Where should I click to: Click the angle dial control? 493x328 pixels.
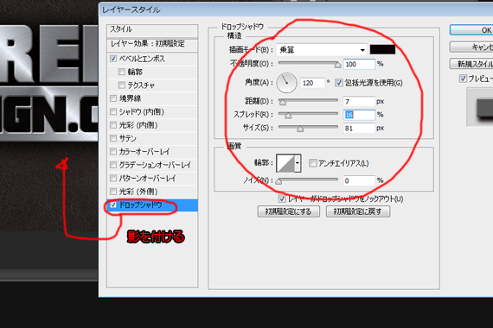pyautogui.click(x=286, y=83)
